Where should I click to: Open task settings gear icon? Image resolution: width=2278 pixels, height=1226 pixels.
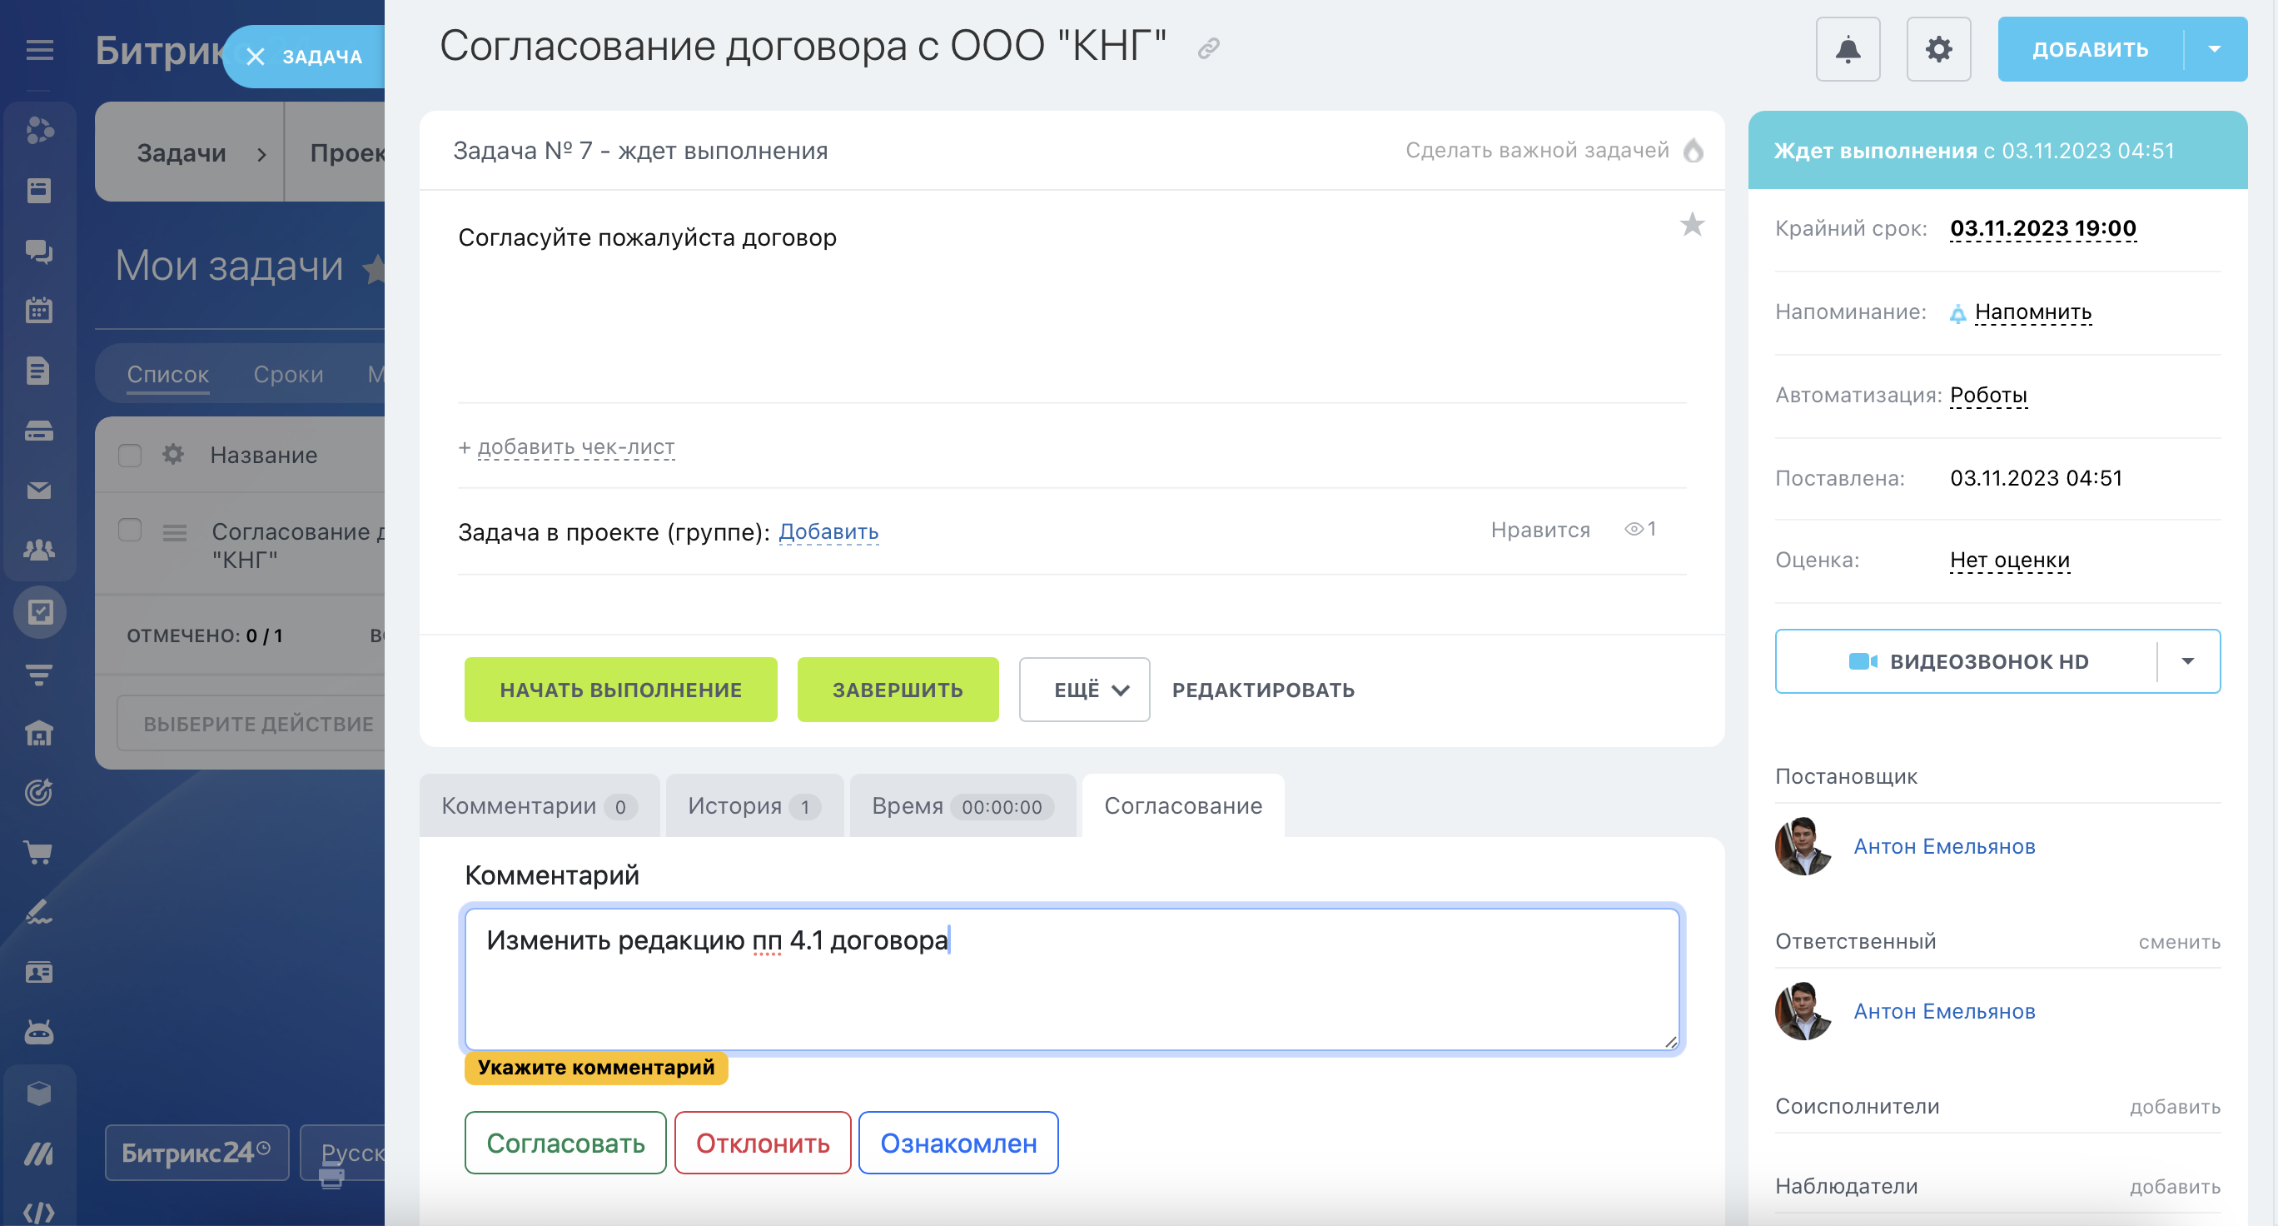click(1938, 49)
